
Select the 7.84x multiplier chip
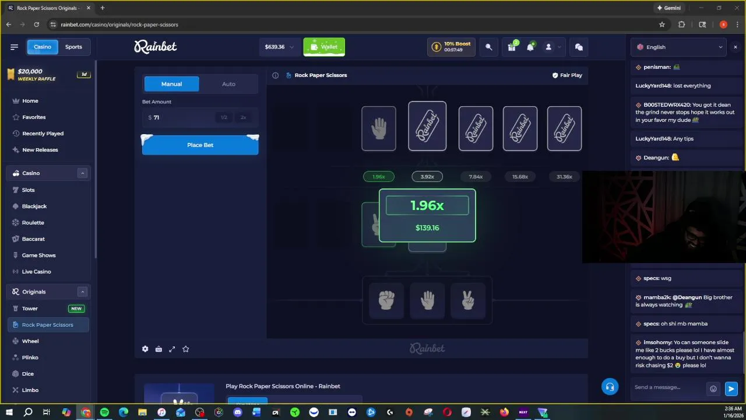pos(476,177)
